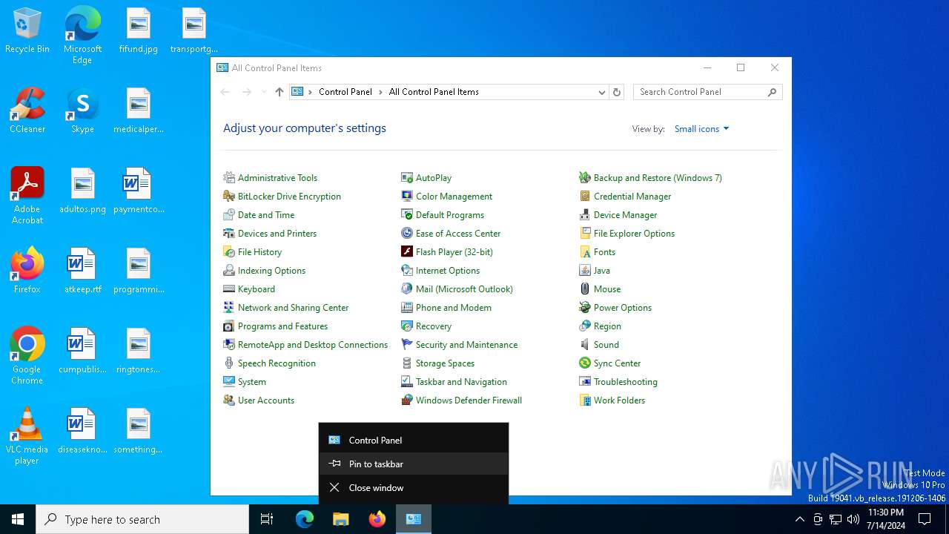Expand the View by Small icons dropdown
Viewport: 949px width, 534px height.
[701, 129]
